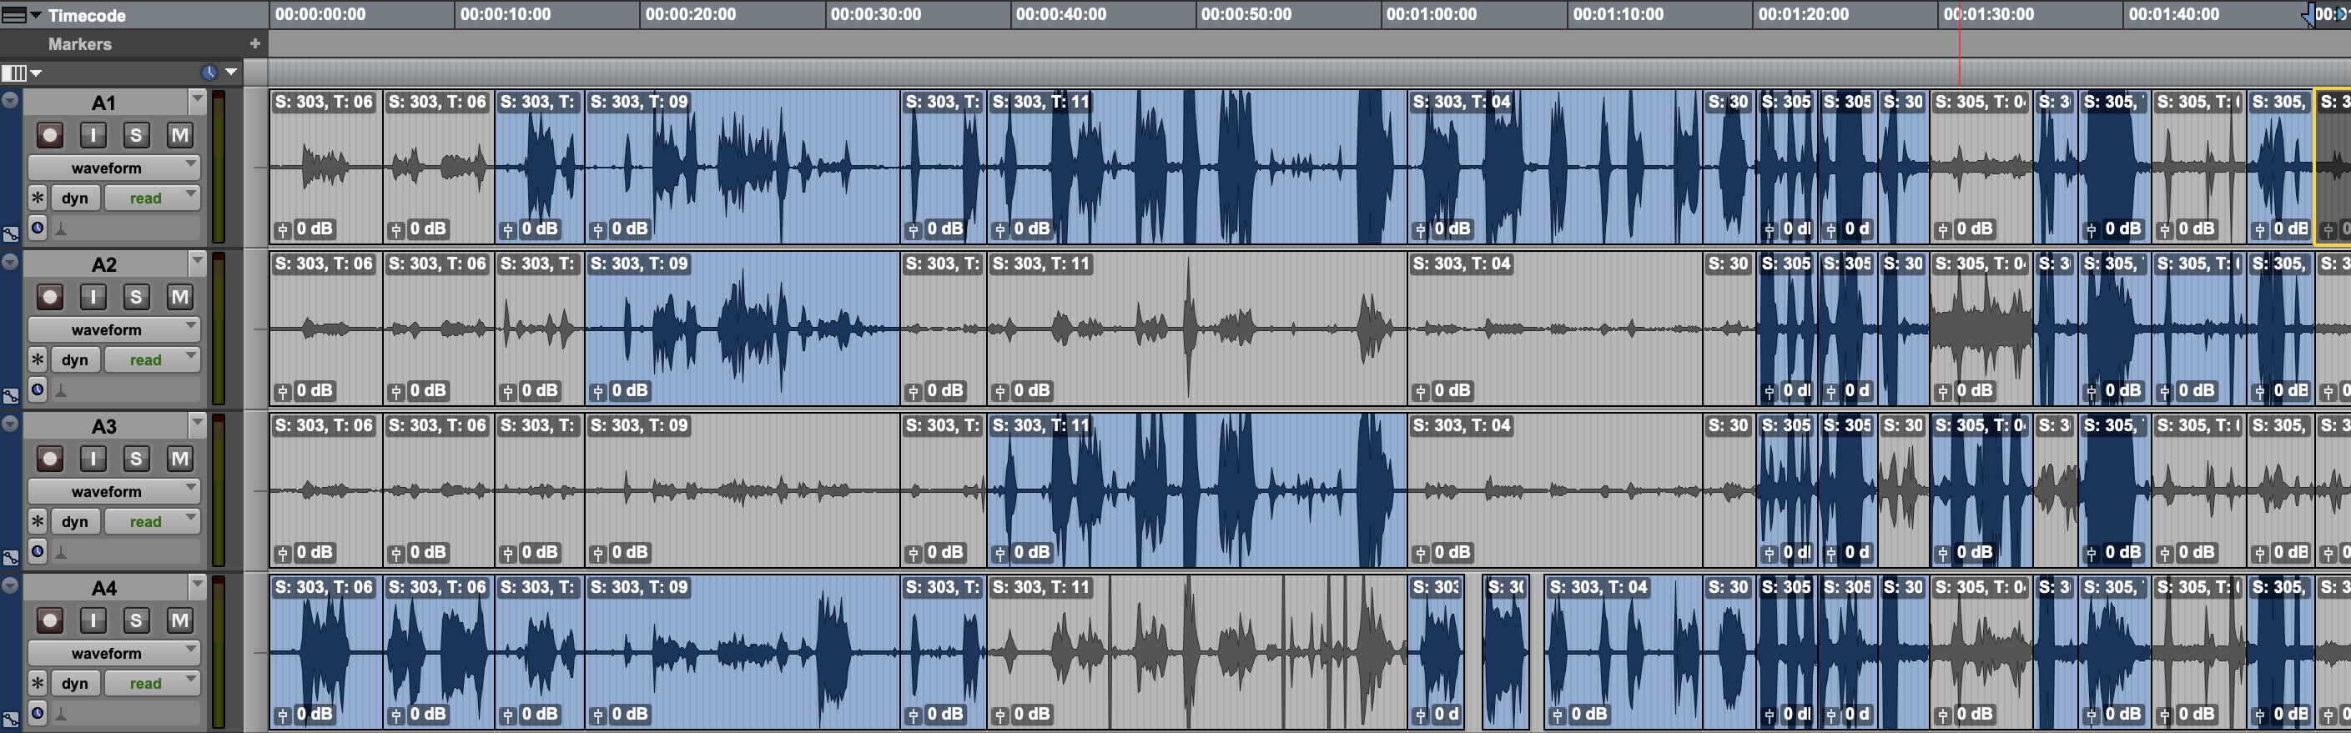Enable input monitoring on A4
This screenshot has width=2351, height=733.
click(93, 621)
